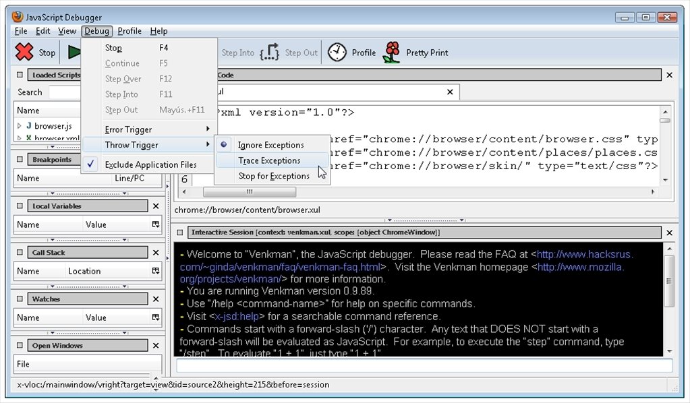Close the browser.xul source tab
The width and height of the screenshot is (690, 403).
pyautogui.click(x=450, y=92)
